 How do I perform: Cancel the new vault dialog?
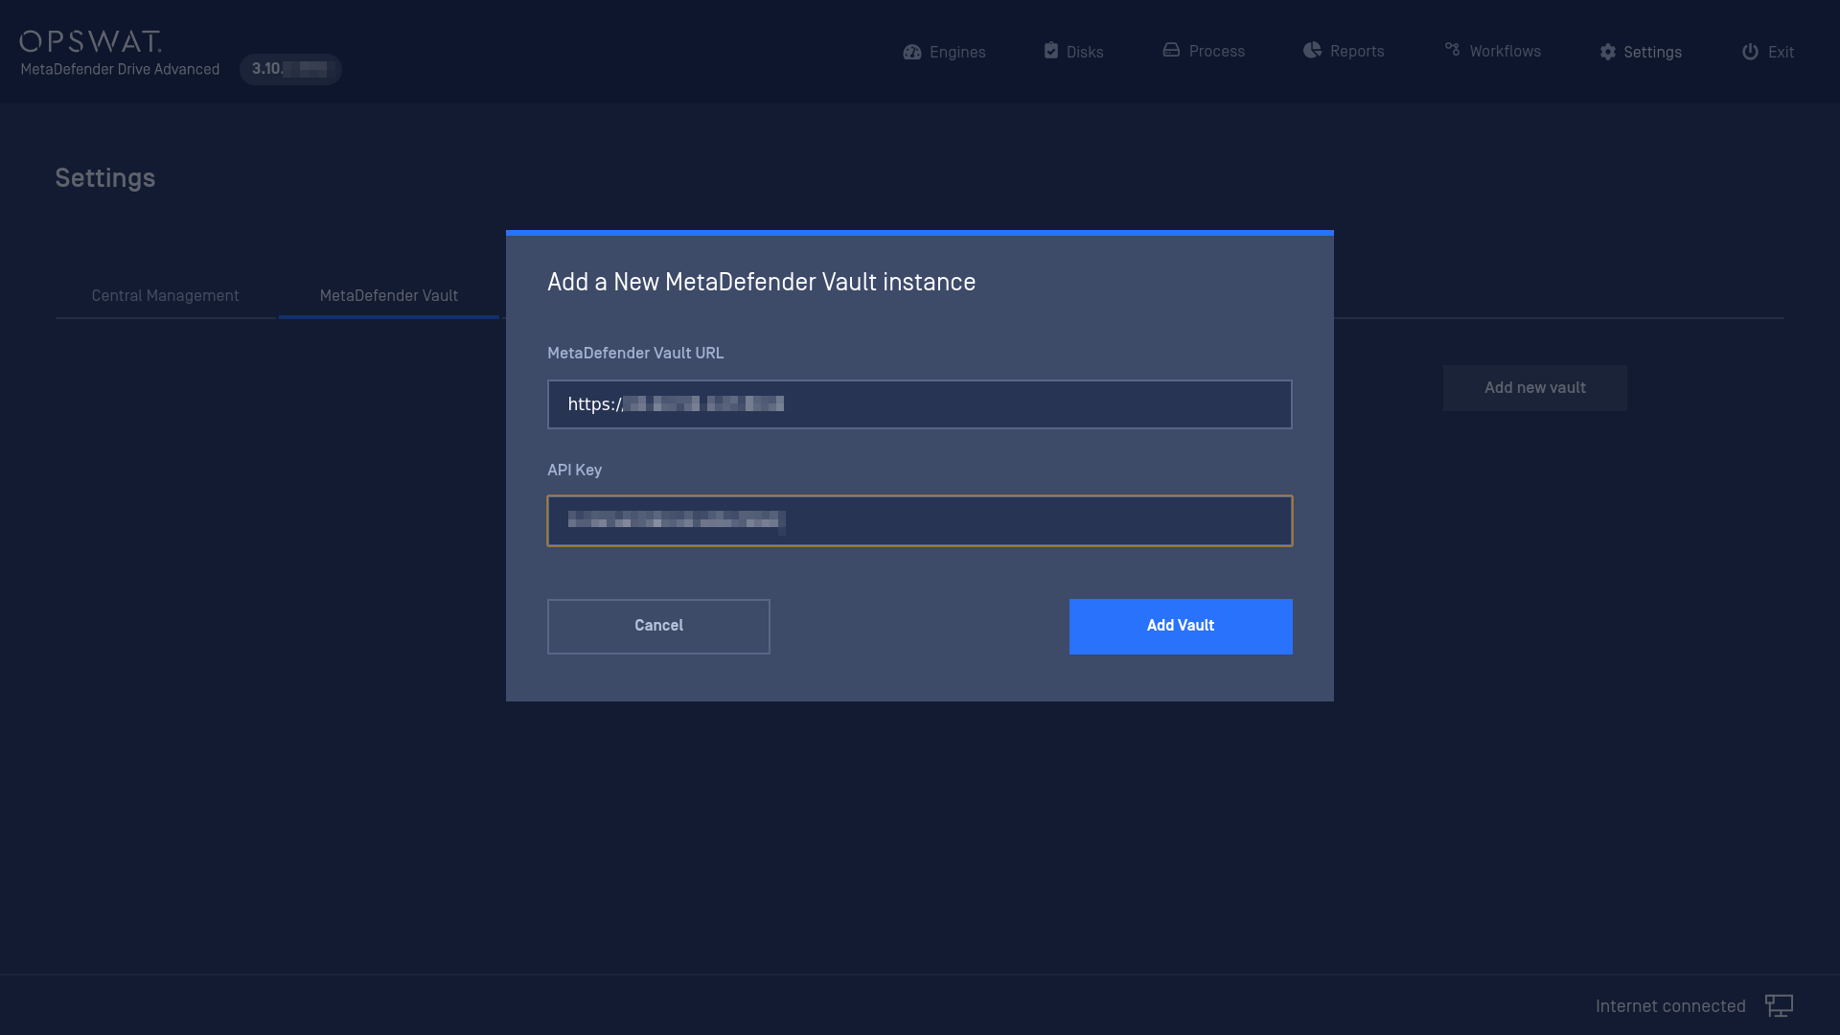[658, 626]
